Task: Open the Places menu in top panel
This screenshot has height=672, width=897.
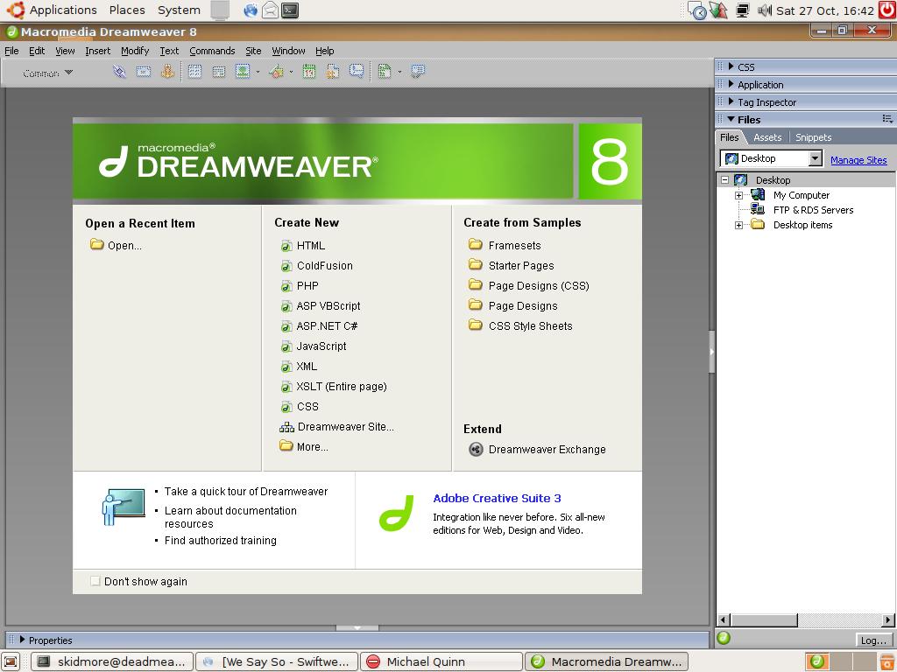Action: [x=127, y=10]
